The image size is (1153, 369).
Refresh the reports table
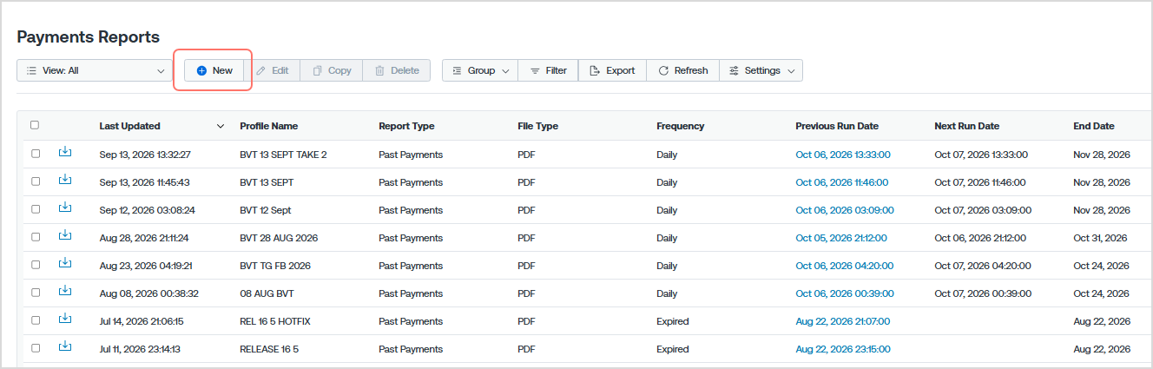[682, 70]
